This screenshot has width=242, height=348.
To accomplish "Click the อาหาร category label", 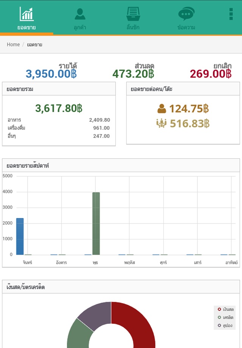I will click(x=14, y=120).
